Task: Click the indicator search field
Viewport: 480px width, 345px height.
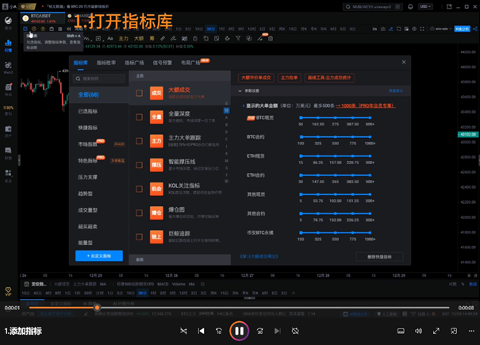Action: coord(99,79)
